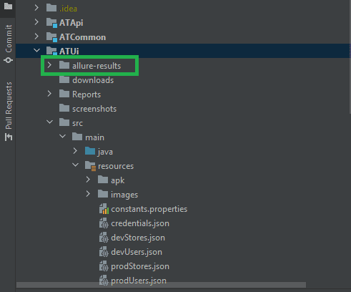Select prodStores.json file name
Screen dimensions: 351x292
pos(140,266)
